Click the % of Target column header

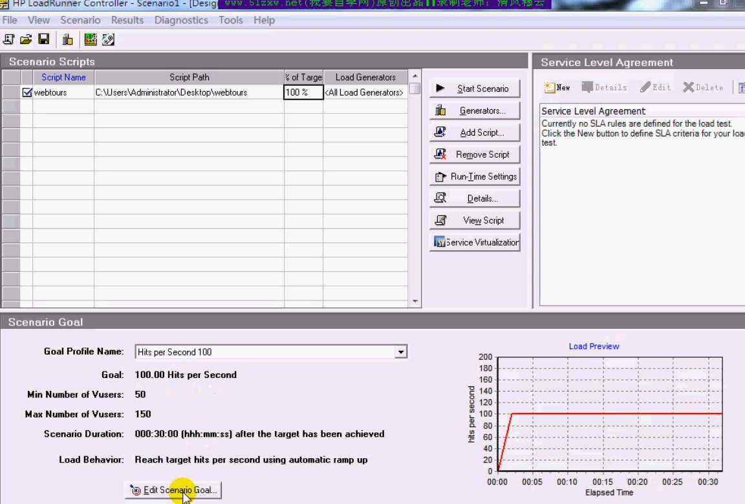(x=303, y=78)
